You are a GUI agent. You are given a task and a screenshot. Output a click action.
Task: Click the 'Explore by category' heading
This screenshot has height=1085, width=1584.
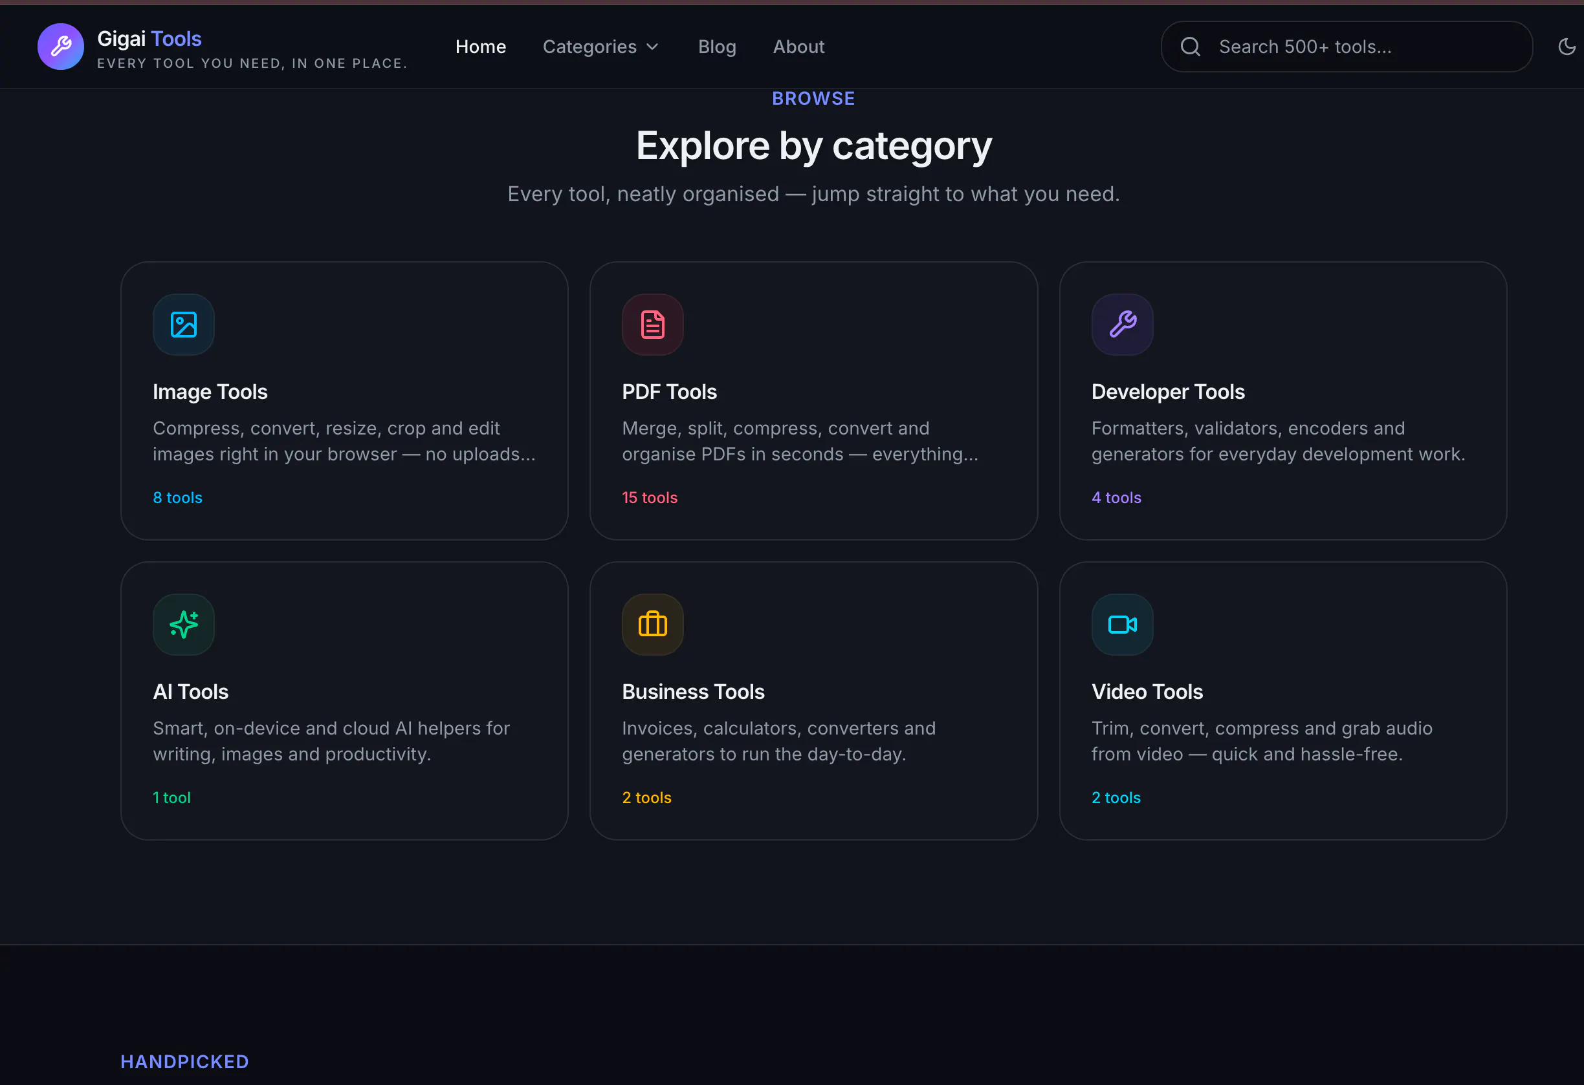[x=814, y=145]
